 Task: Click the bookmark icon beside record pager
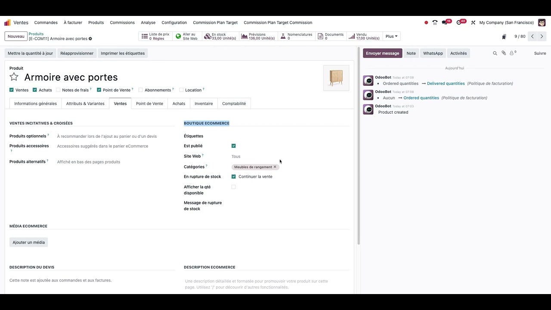point(504,37)
